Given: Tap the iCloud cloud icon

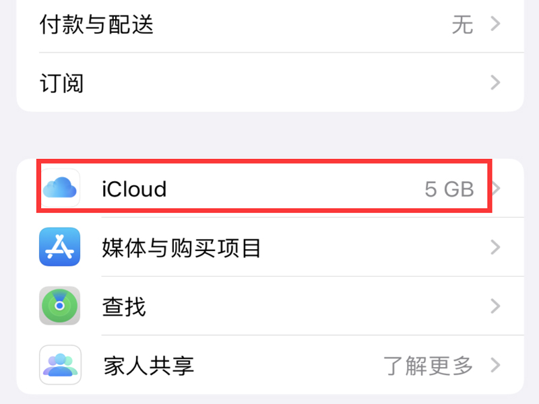Looking at the screenshot, I should pos(60,188).
